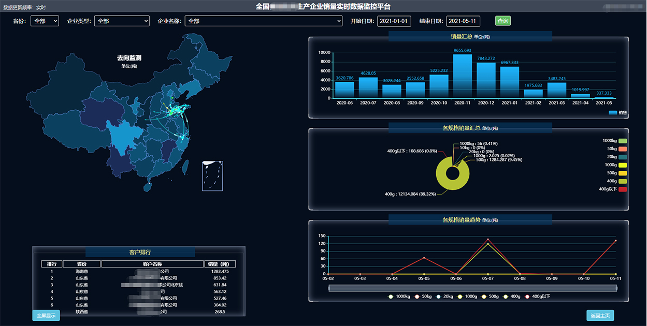
Task: Open the 企业类型 dropdown
Action: click(122, 21)
